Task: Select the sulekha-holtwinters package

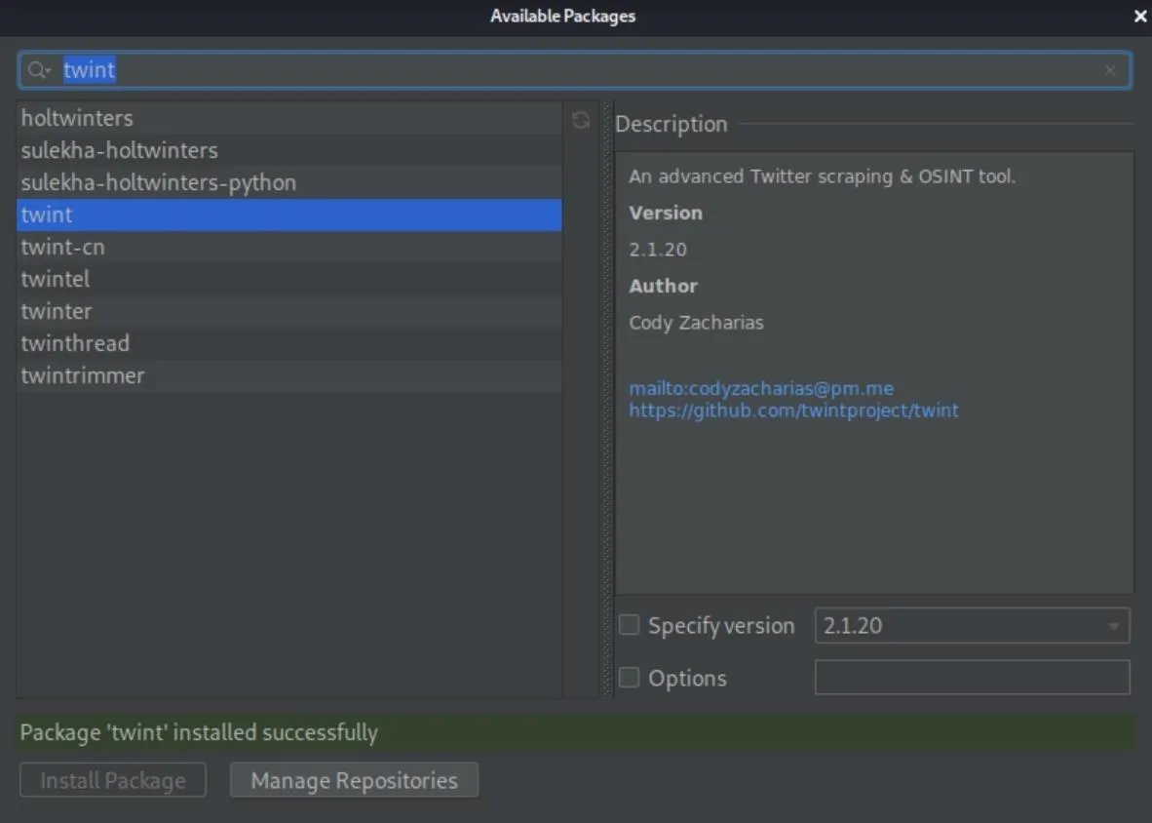Action: coord(288,150)
